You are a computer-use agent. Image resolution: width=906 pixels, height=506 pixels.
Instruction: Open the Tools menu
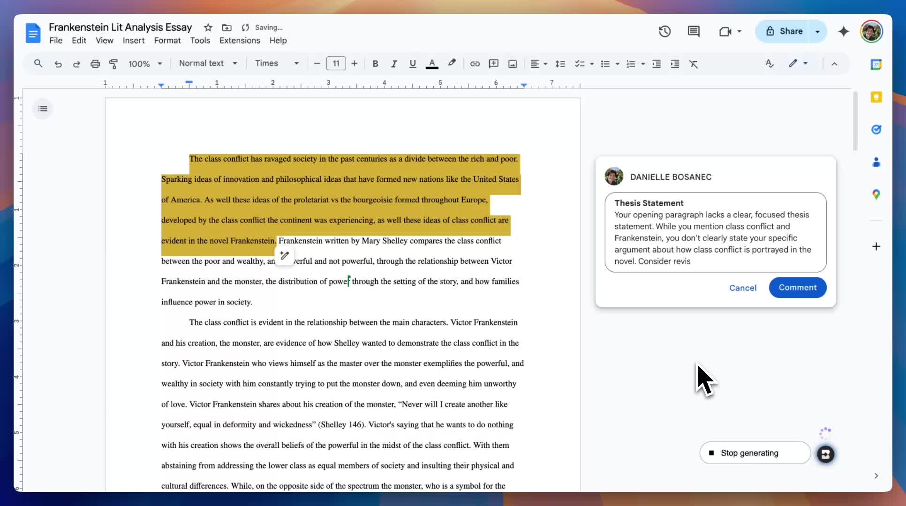click(200, 41)
